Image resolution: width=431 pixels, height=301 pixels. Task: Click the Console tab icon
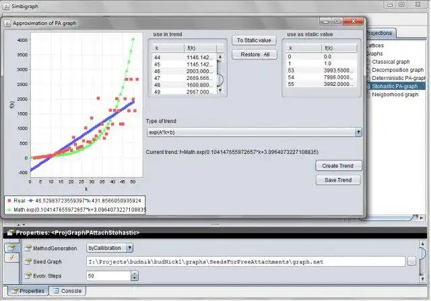[x=55, y=290]
